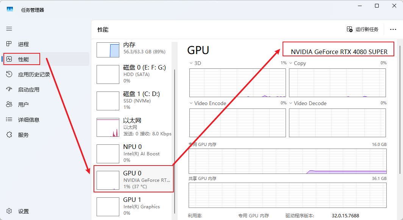This screenshot has width=403, height=220.
Task: Click the Task Manager app icon
Action: pyautogui.click(x=10, y=9)
